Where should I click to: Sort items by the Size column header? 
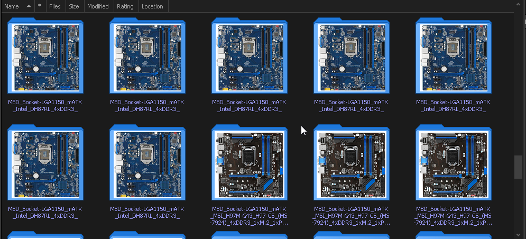[74, 6]
